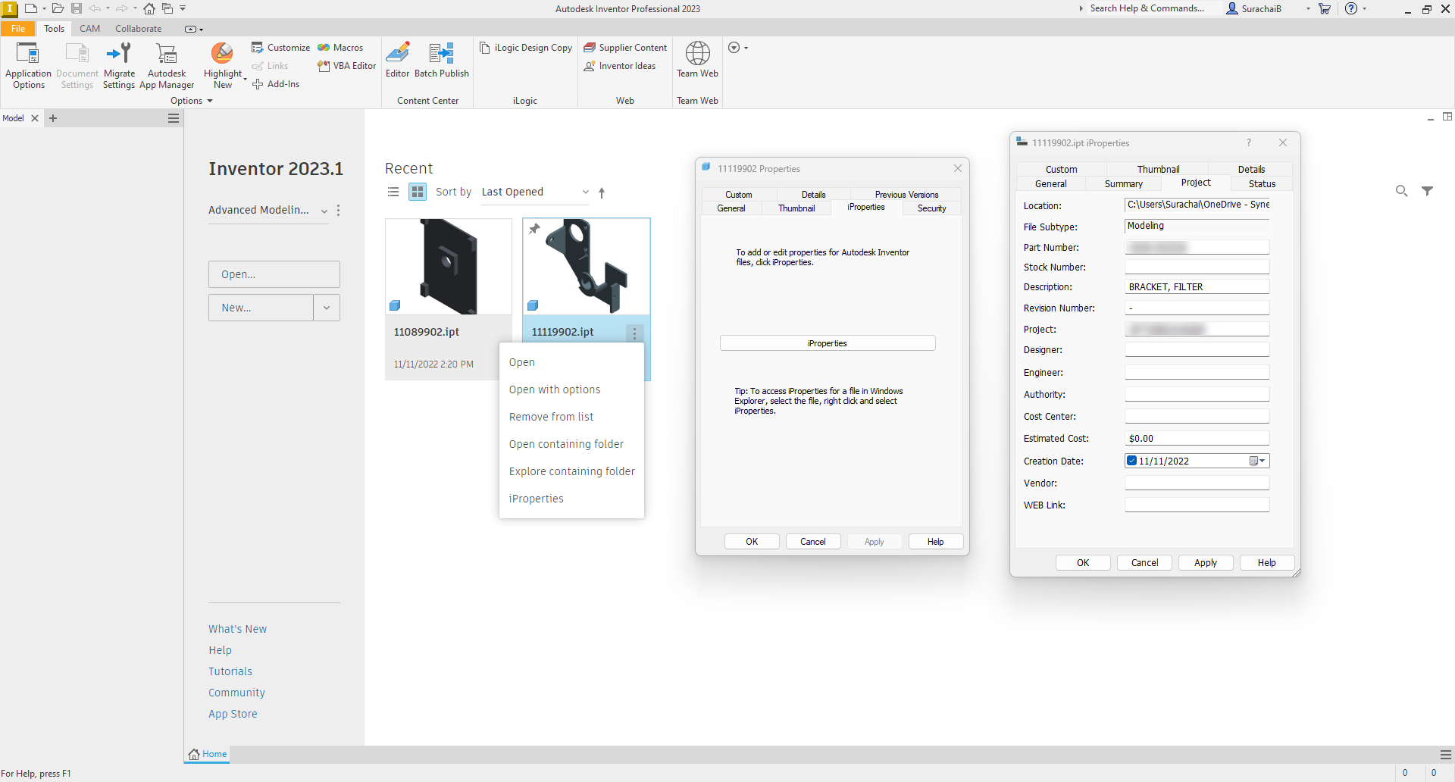Image resolution: width=1455 pixels, height=782 pixels.
Task: Open the VBA Editor
Action: 347,66
